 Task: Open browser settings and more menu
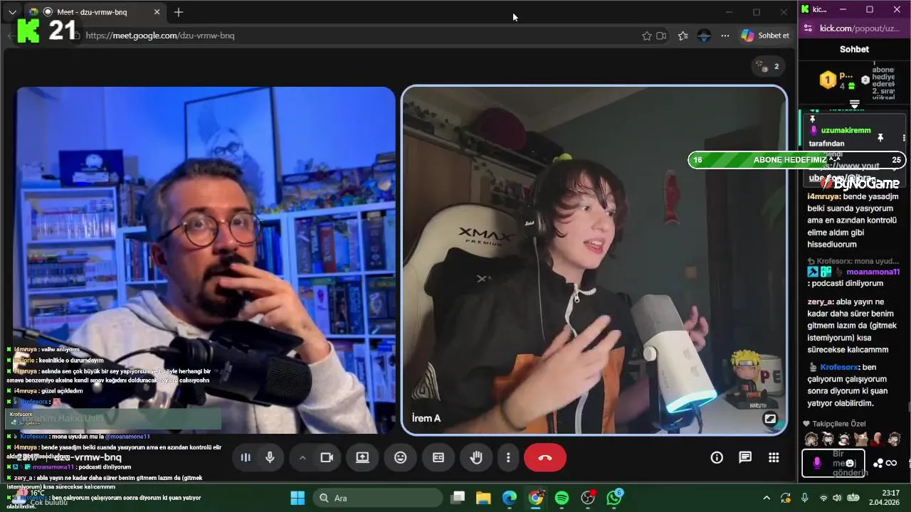[x=725, y=36]
